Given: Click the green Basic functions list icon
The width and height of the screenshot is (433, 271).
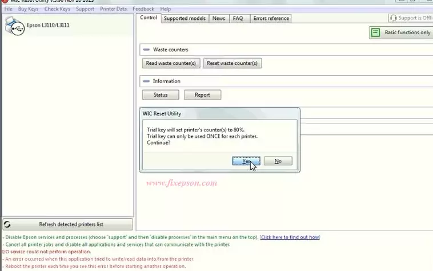Looking at the screenshot, I should (x=375, y=32).
